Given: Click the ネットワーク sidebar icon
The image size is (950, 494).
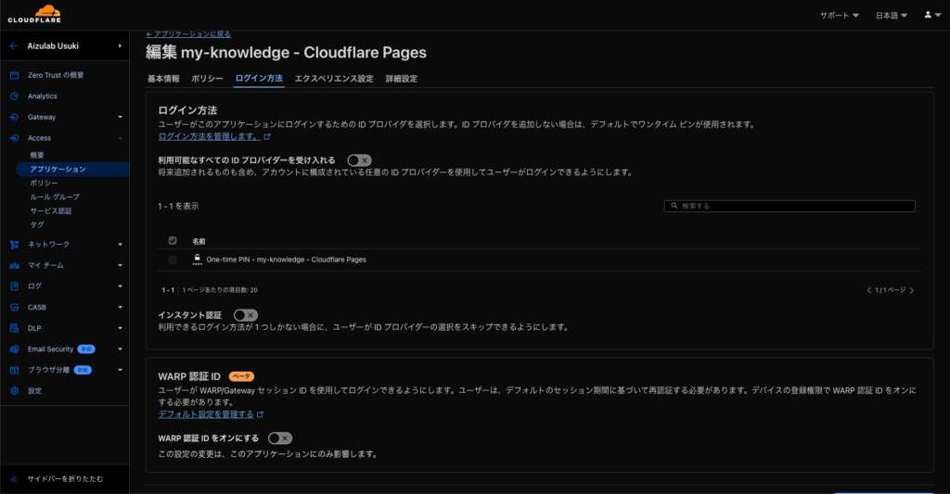Looking at the screenshot, I should click(15, 245).
